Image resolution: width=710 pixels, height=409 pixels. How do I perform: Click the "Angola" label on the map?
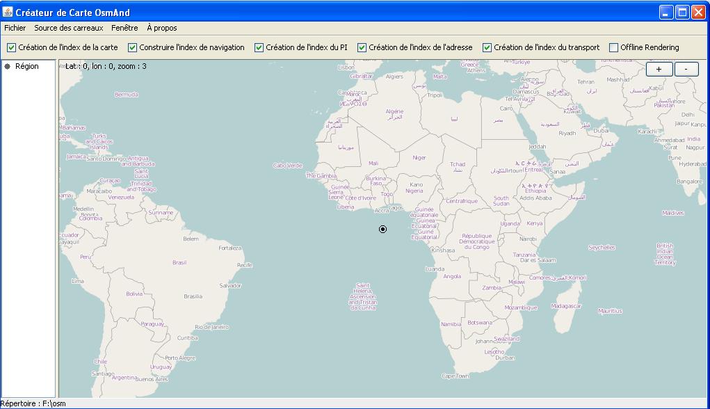pyautogui.click(x=452, y=276)
